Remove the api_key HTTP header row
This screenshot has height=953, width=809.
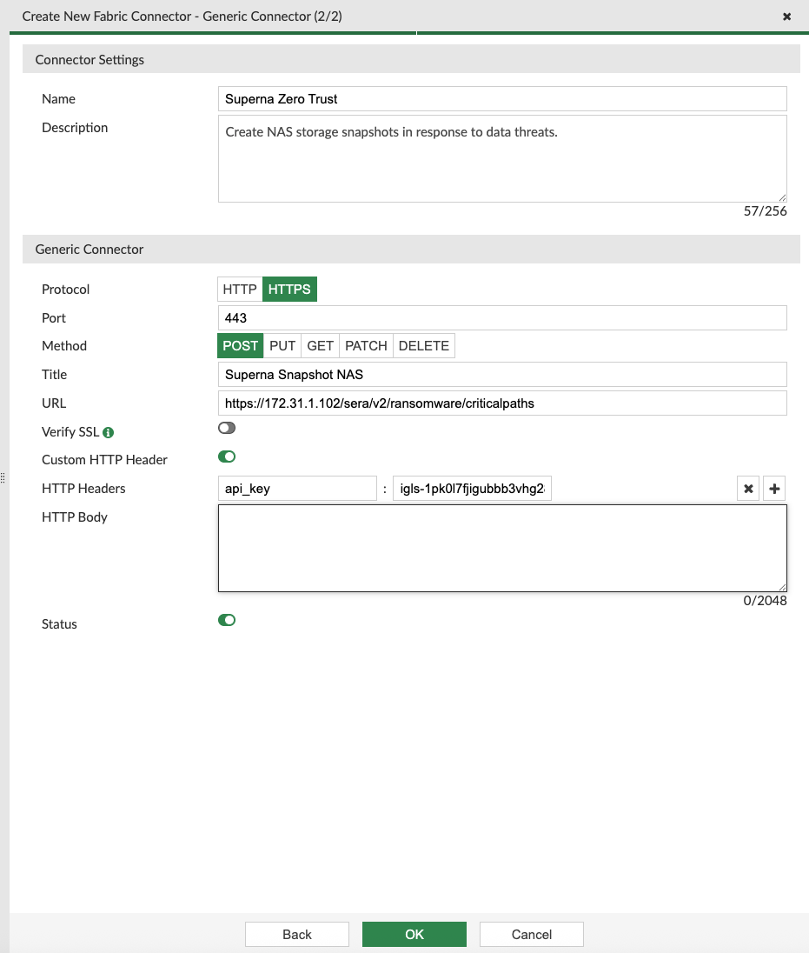pos(747,489)
